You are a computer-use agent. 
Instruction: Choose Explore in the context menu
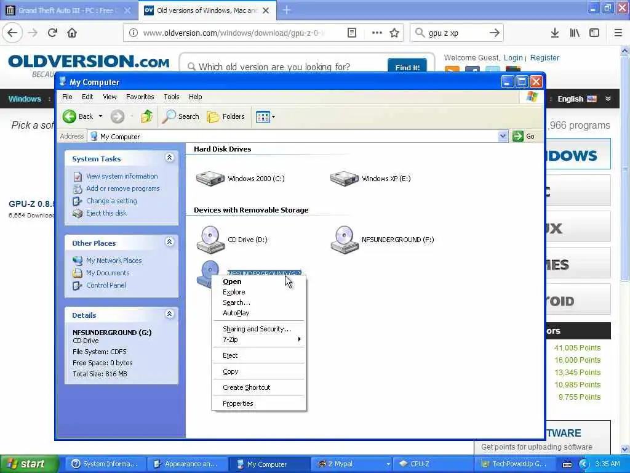(259, 292)
